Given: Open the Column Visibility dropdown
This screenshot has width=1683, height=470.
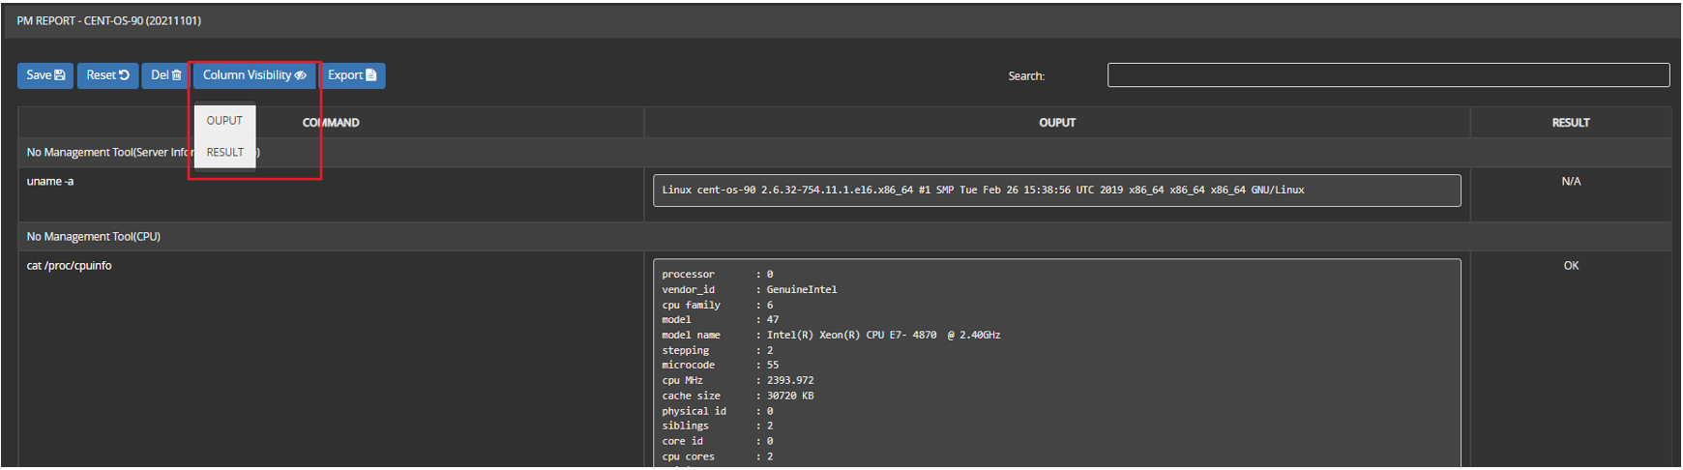Looking at the screenshot, I should pyautogui.click(x=254, y=75).
